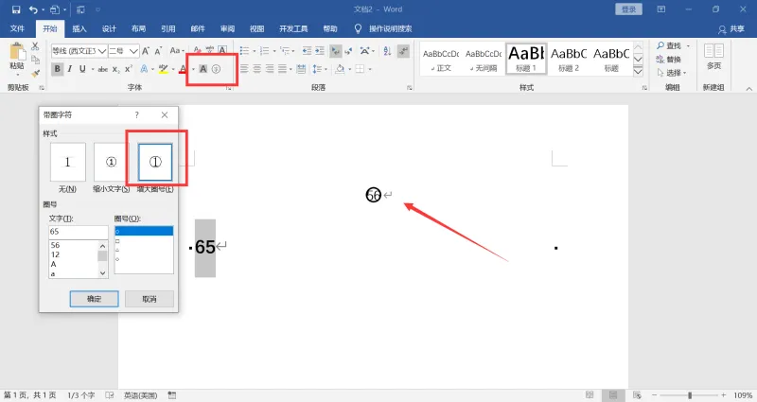Switch to the Insert (插入) tab
Image resolution: width=757 pixels, height=402 pixels.
[x=79, y=29]
